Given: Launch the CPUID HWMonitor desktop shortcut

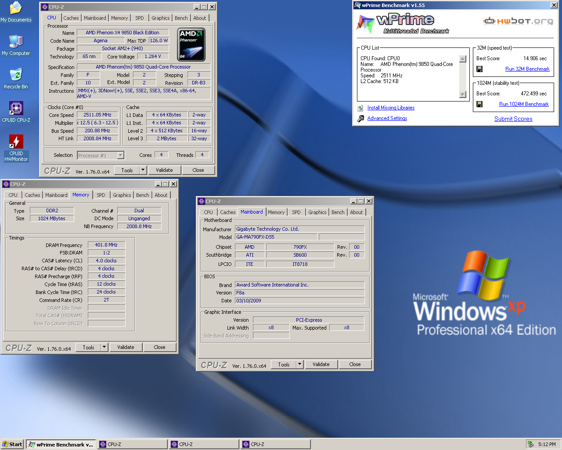Looking at the screenshot, I should (x=16, y=148).
